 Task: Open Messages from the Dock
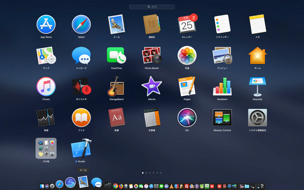(x=97, y=182)
